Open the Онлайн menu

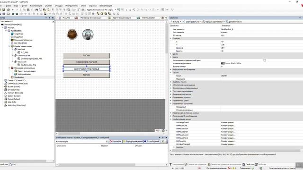coord(48,6)
